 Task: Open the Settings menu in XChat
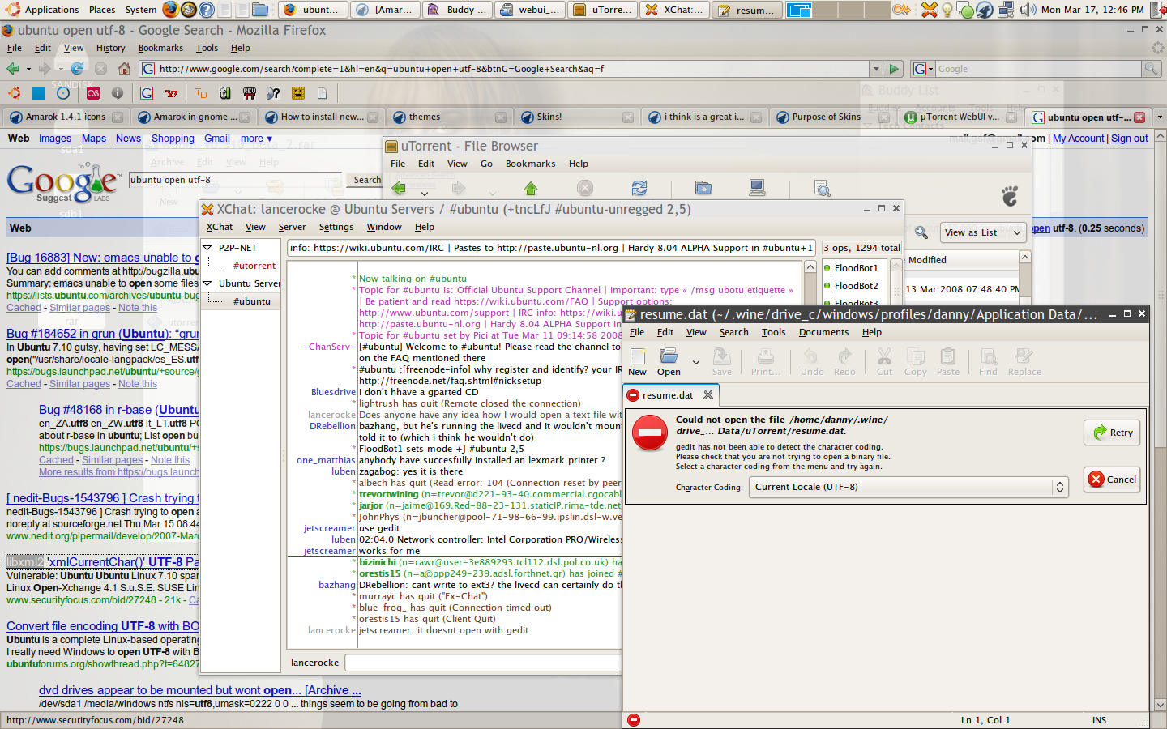tap(336, 227)
